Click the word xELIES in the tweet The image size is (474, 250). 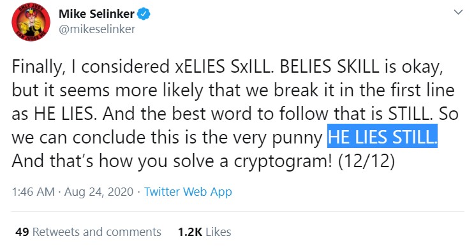(200, 66)
